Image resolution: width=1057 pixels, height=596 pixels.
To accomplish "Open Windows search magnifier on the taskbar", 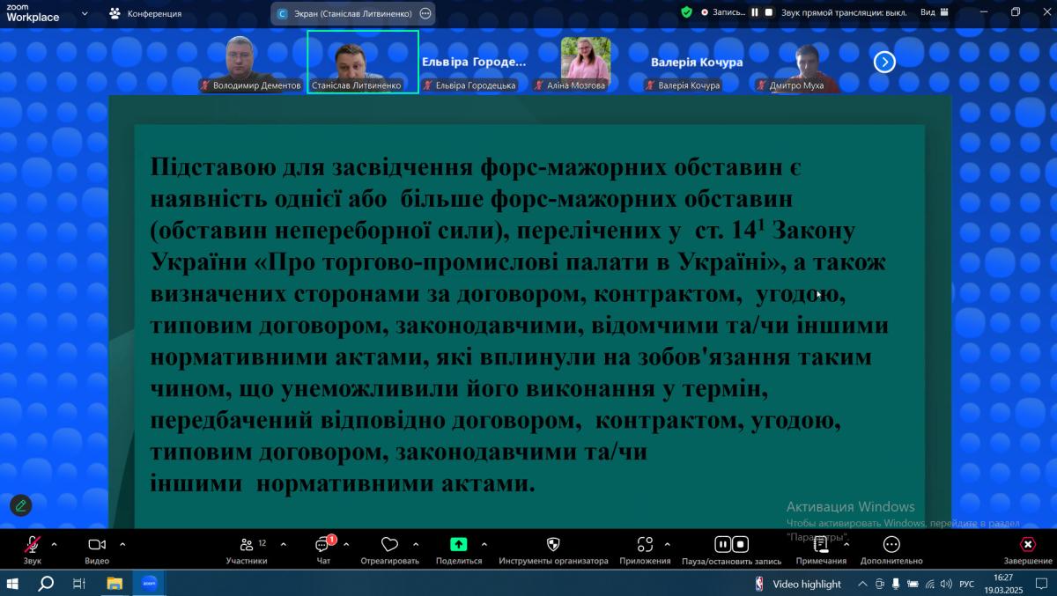I will pyautogui.click(x=46, y=583).
